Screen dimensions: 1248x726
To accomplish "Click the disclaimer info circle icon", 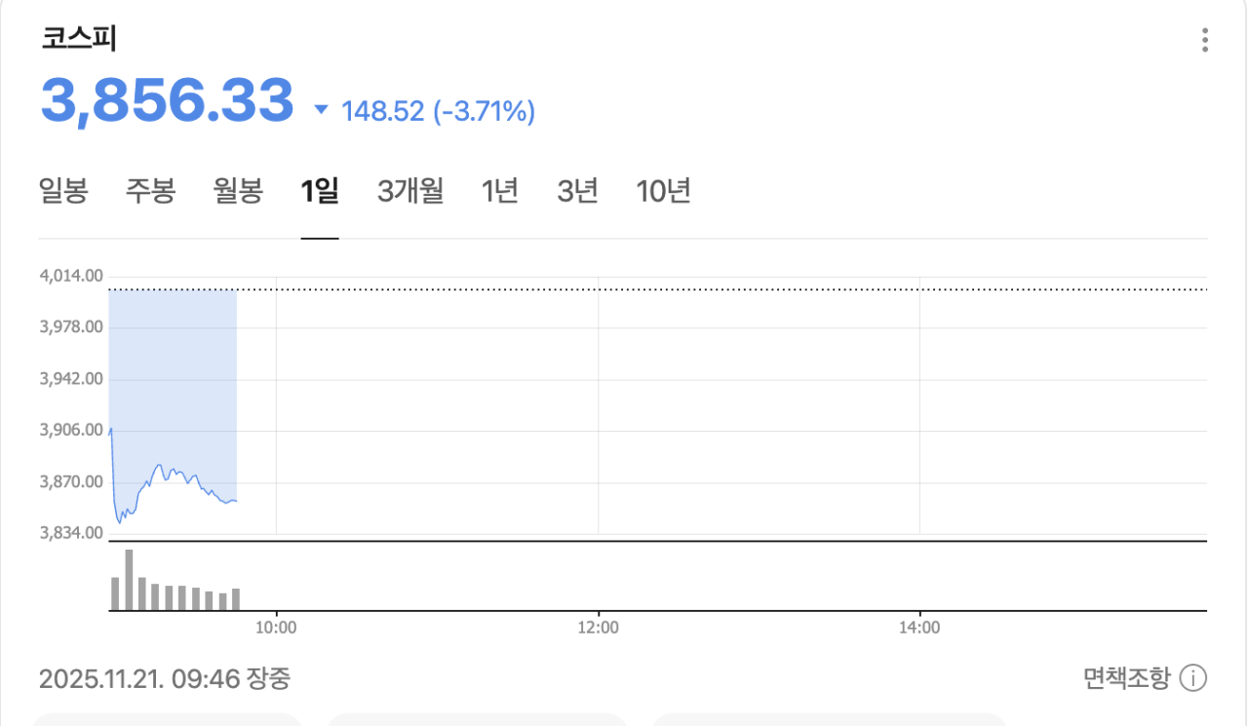I will coord(1193,677).
